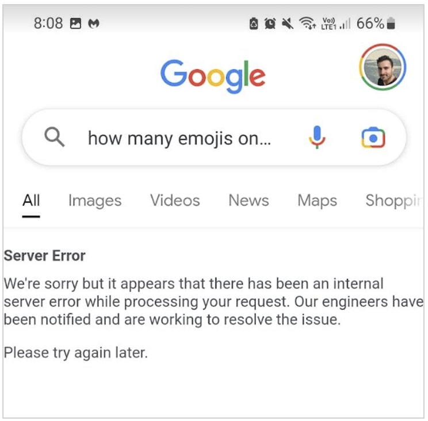Tap the 8:08 clock in status bar
428x421 pixels.
pyautogui.click(x=48, y=24)
